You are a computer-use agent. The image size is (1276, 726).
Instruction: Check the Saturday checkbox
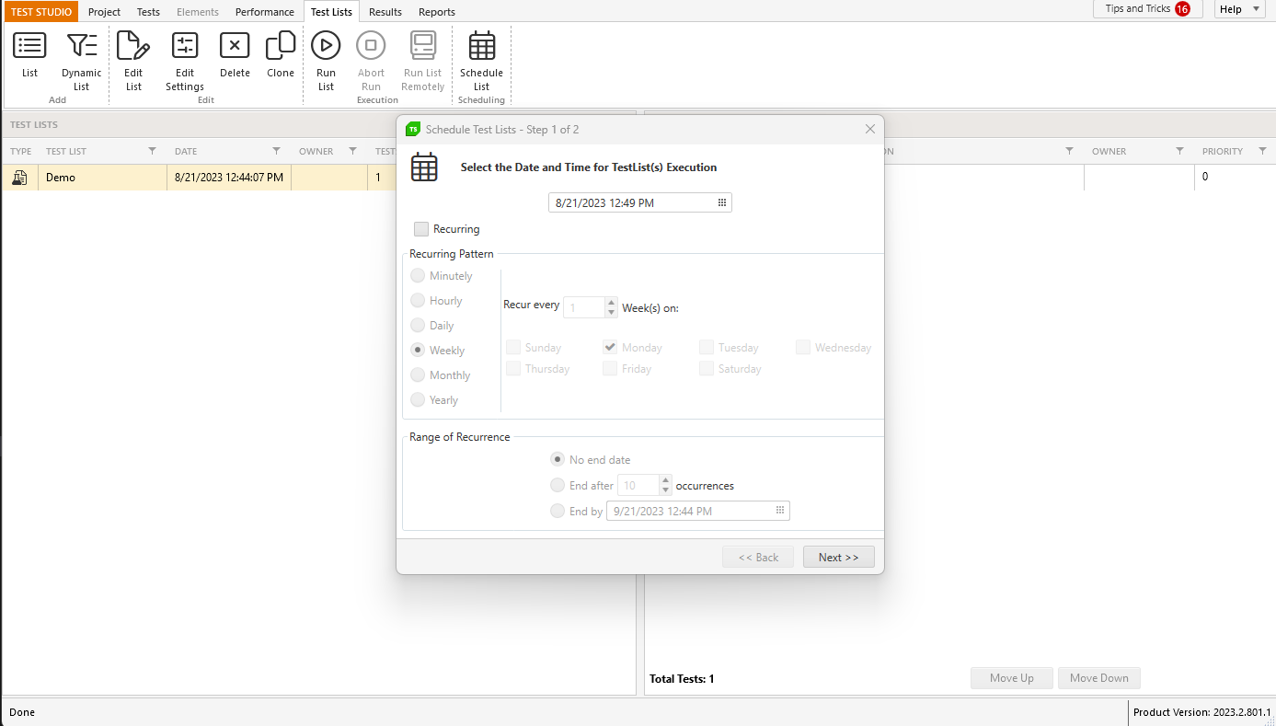707,369
